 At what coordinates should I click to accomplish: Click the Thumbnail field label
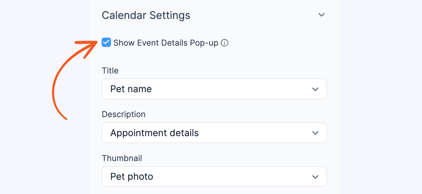pyautogui.click(x=122, y=158)
